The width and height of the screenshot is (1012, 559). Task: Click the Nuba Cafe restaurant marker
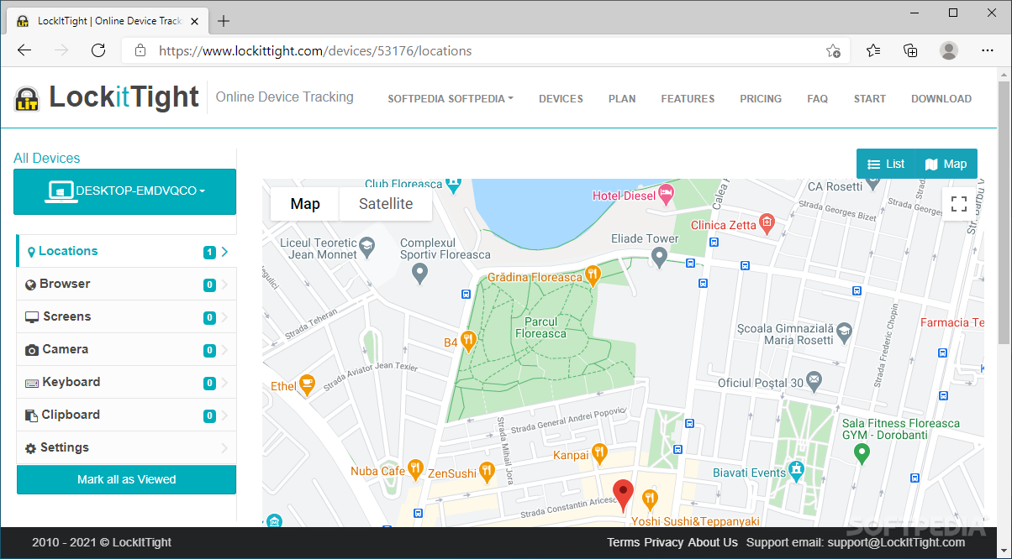414,468
